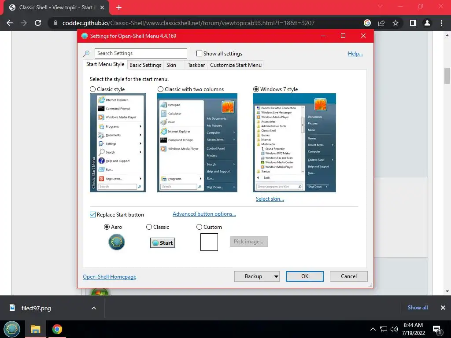Bookmark this page with star icon
This screenshot has height=338, width=451.
tap(396, 23)
